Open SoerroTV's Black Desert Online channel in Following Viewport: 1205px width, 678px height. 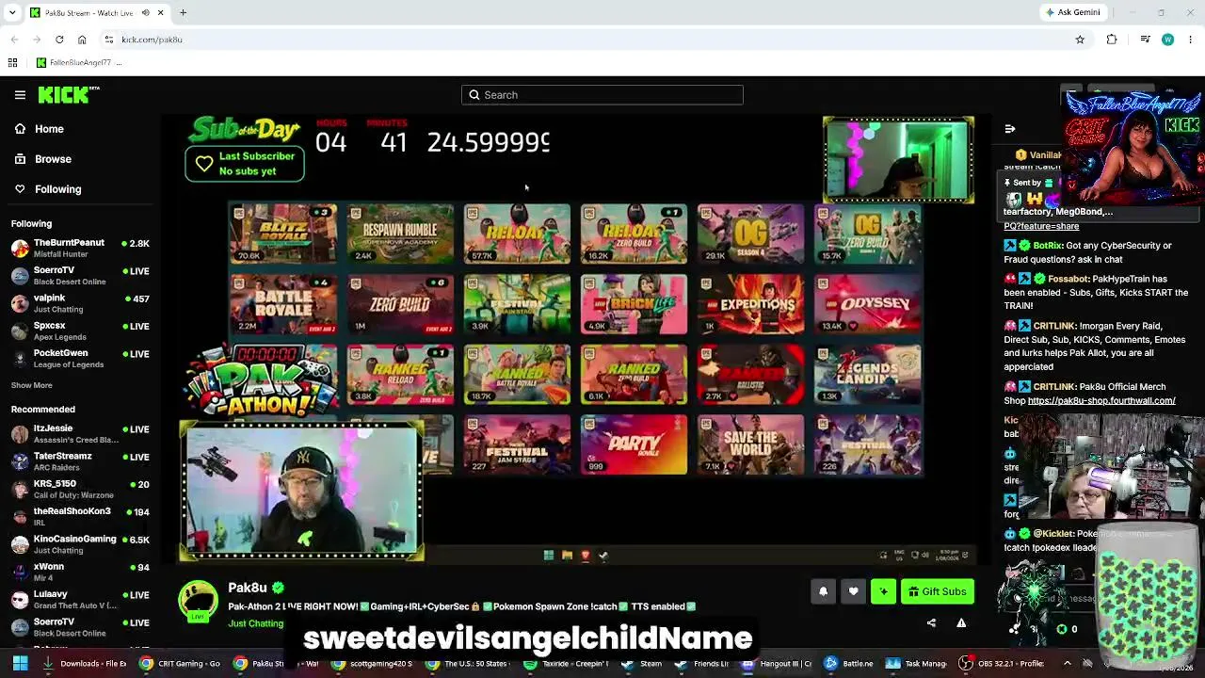pos(80,276)
